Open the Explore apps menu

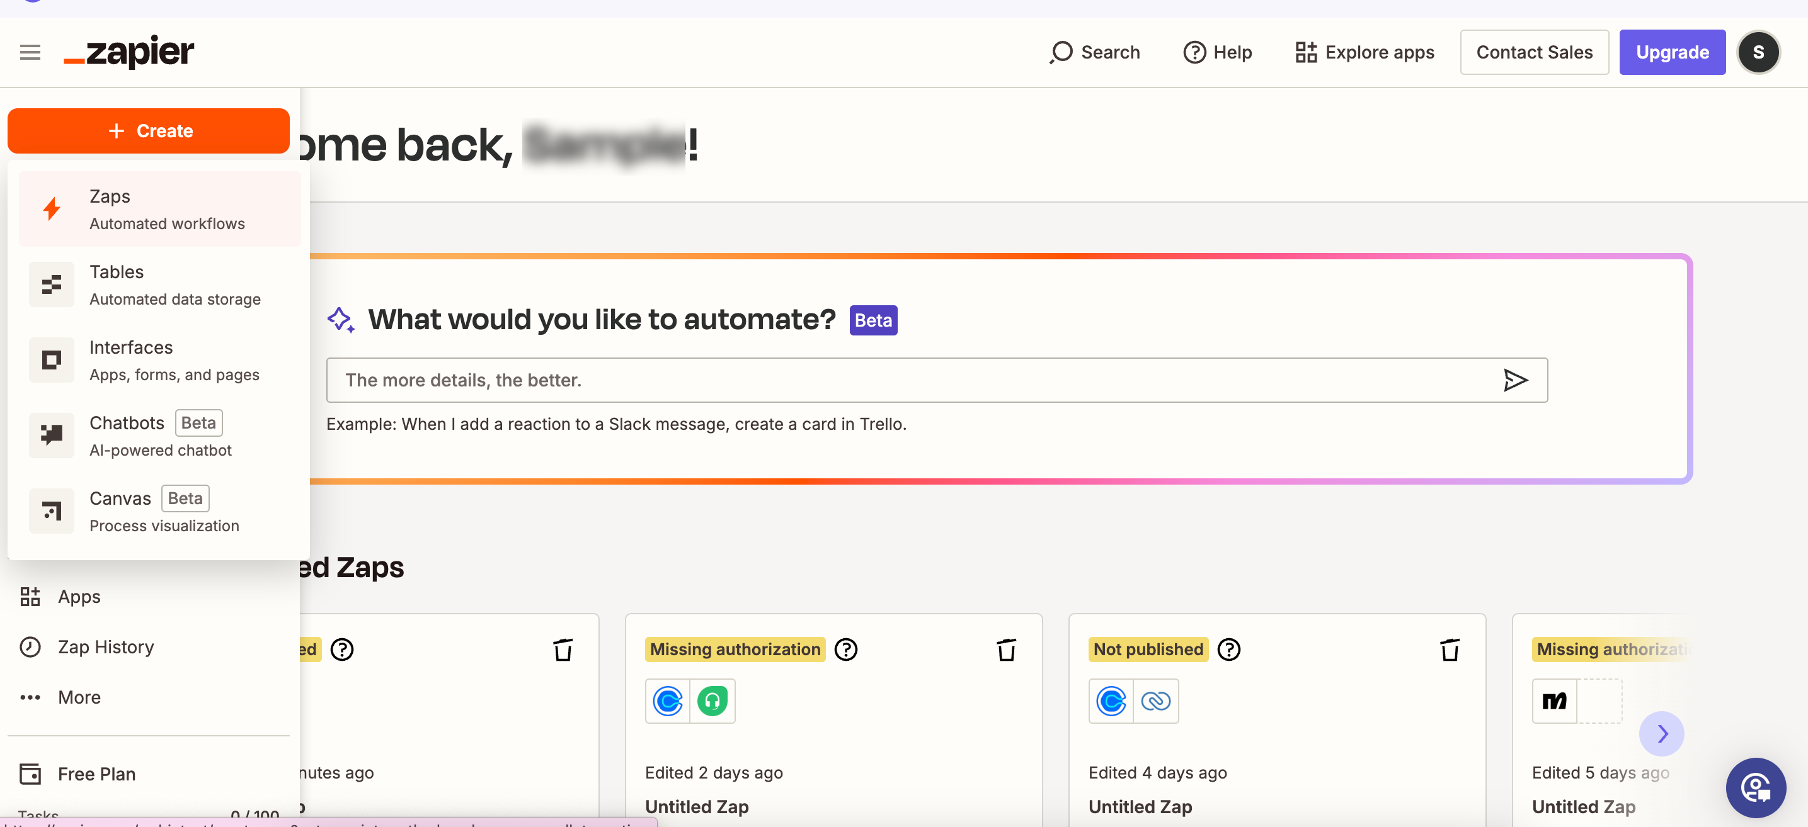1365,53
